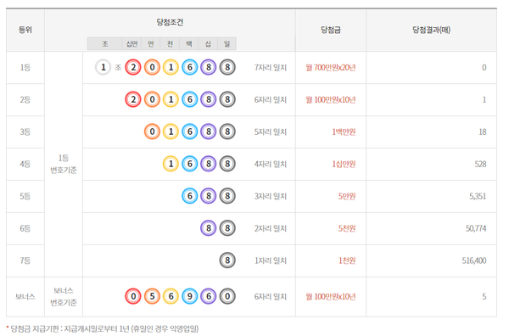Click the purple ball 6 in bonus row
The image size is (509, 336).
click(209, 296)
